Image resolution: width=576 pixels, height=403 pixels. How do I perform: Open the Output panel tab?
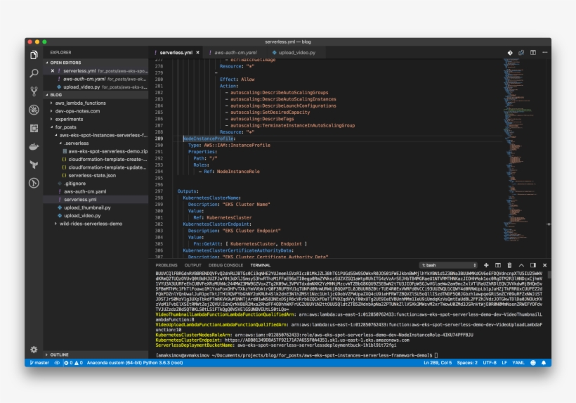193,265
